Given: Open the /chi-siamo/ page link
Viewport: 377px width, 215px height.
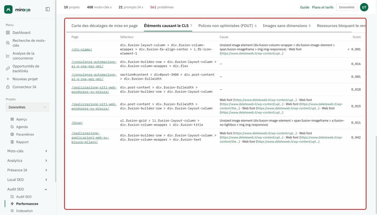Looking at the screenshot, I should pyautogui.click(x=82, y=49).
